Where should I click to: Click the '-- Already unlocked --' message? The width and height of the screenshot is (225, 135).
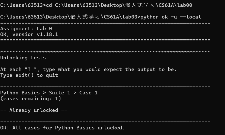tap(34, 110)
